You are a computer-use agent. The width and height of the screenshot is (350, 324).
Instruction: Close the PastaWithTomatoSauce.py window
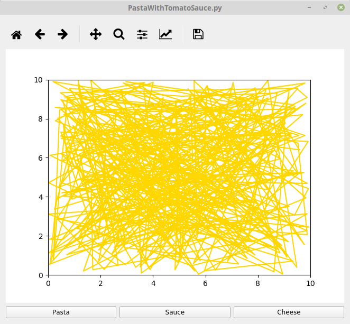coord(341,7)
